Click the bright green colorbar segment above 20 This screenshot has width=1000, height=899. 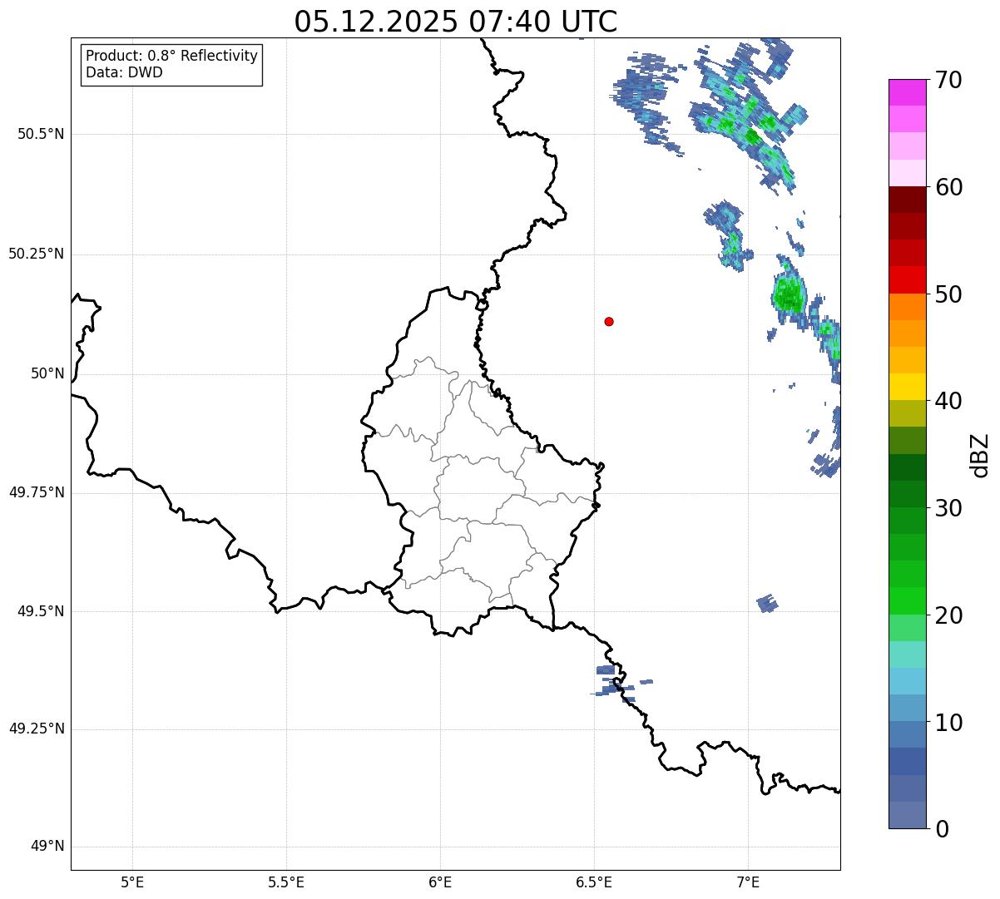tap(907, 601)
